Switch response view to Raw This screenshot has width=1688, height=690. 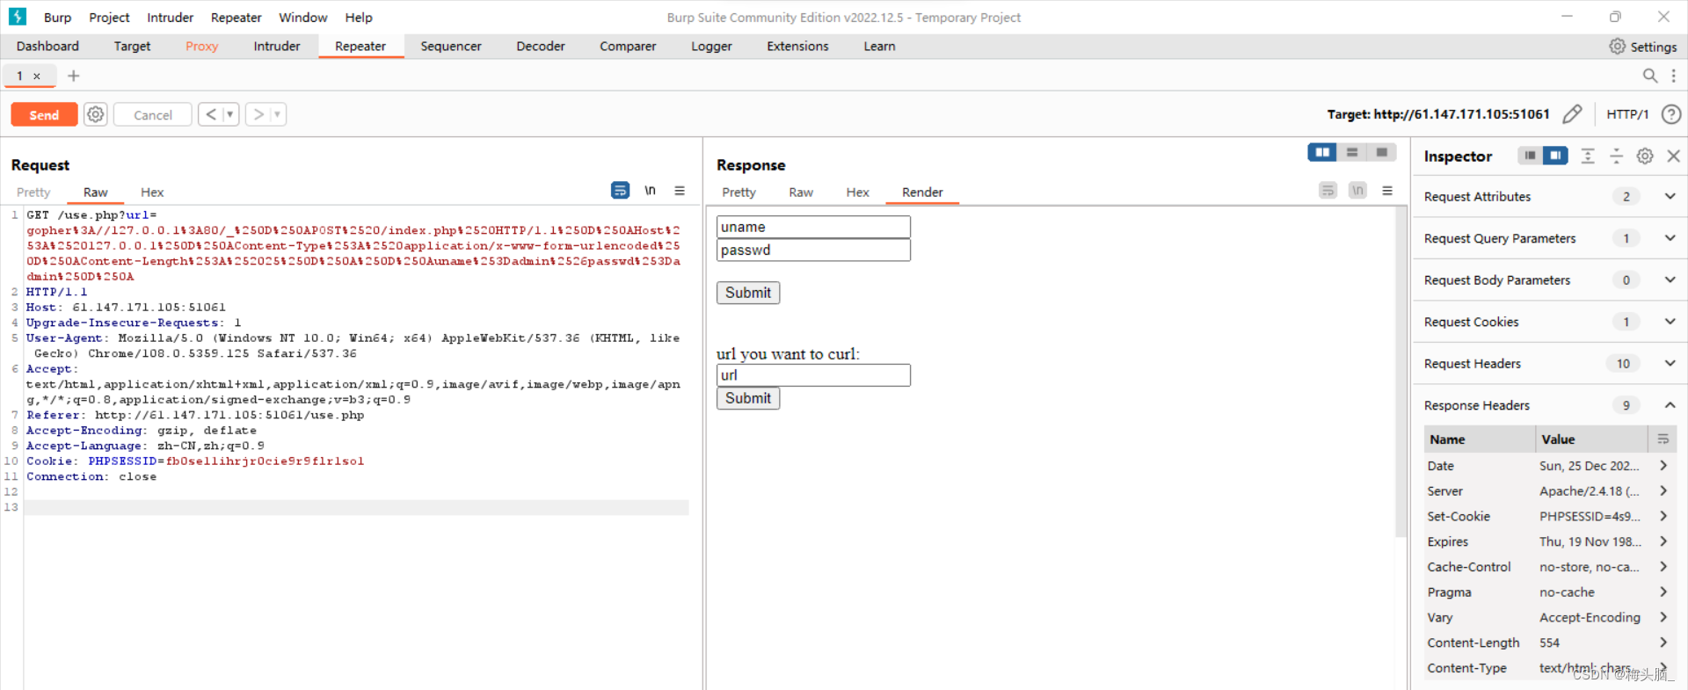(801, 192)
